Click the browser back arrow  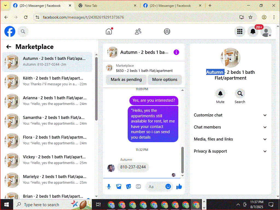[6, 17]
